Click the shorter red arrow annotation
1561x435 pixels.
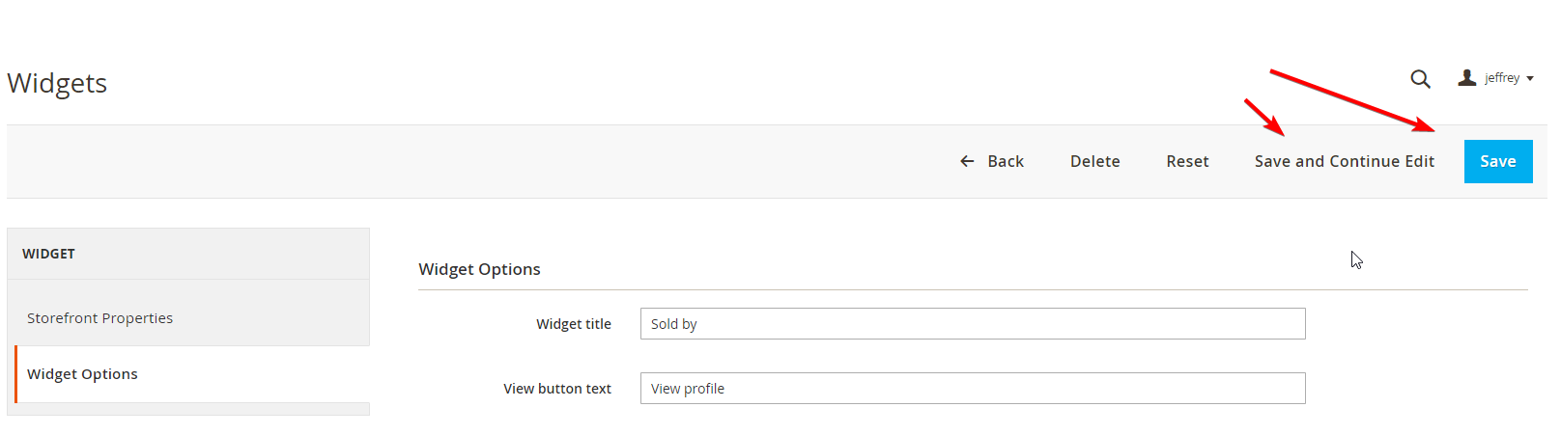[x=1264, y=117]
